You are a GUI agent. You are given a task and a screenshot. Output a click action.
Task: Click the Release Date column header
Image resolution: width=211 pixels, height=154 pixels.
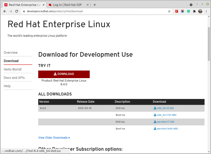pyautogui.click(x=86, y=101)
